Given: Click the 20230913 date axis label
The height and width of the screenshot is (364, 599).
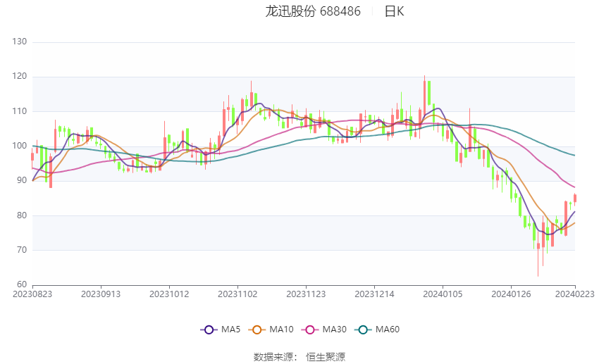Looking at the screenshot, I should point(101,294).
